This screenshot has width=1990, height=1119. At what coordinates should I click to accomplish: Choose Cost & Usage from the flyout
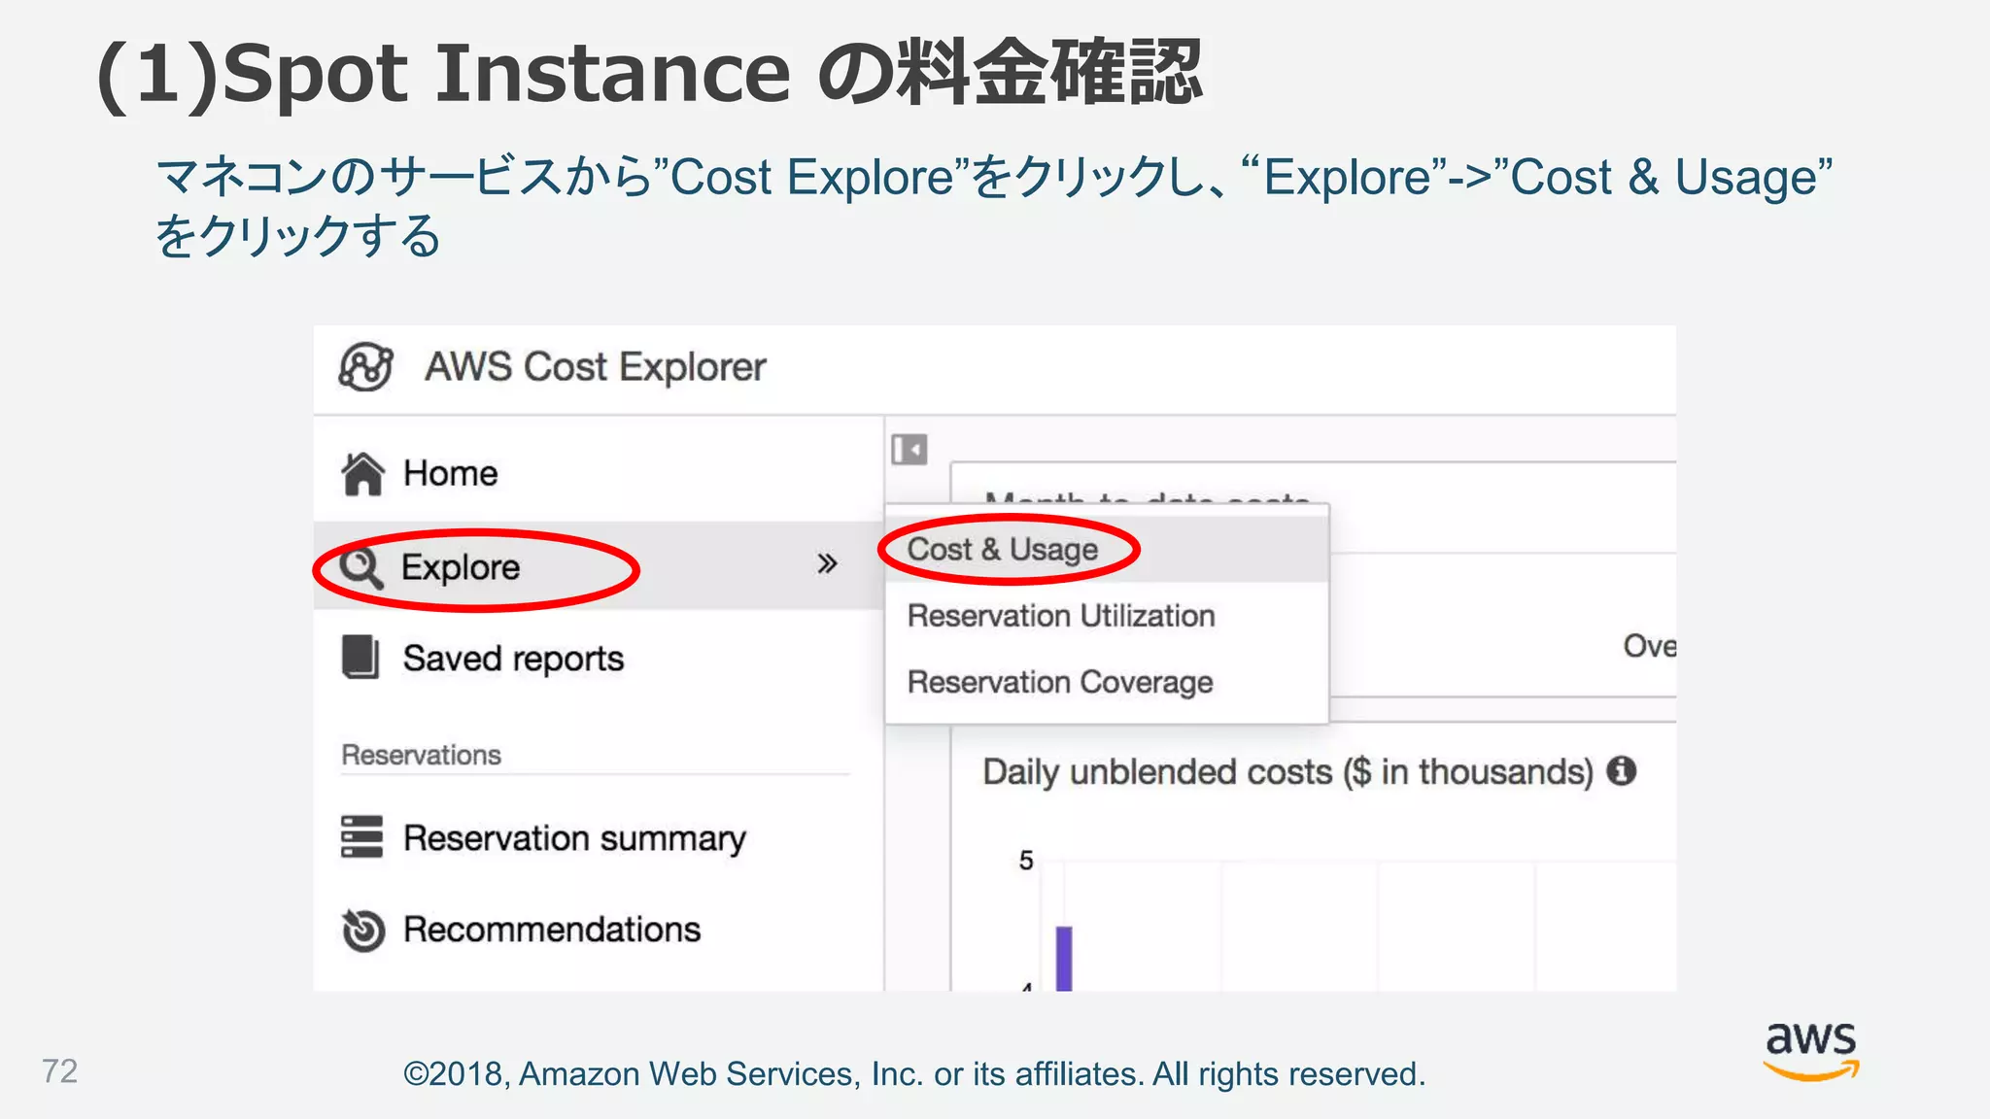tap(1107, 550)
